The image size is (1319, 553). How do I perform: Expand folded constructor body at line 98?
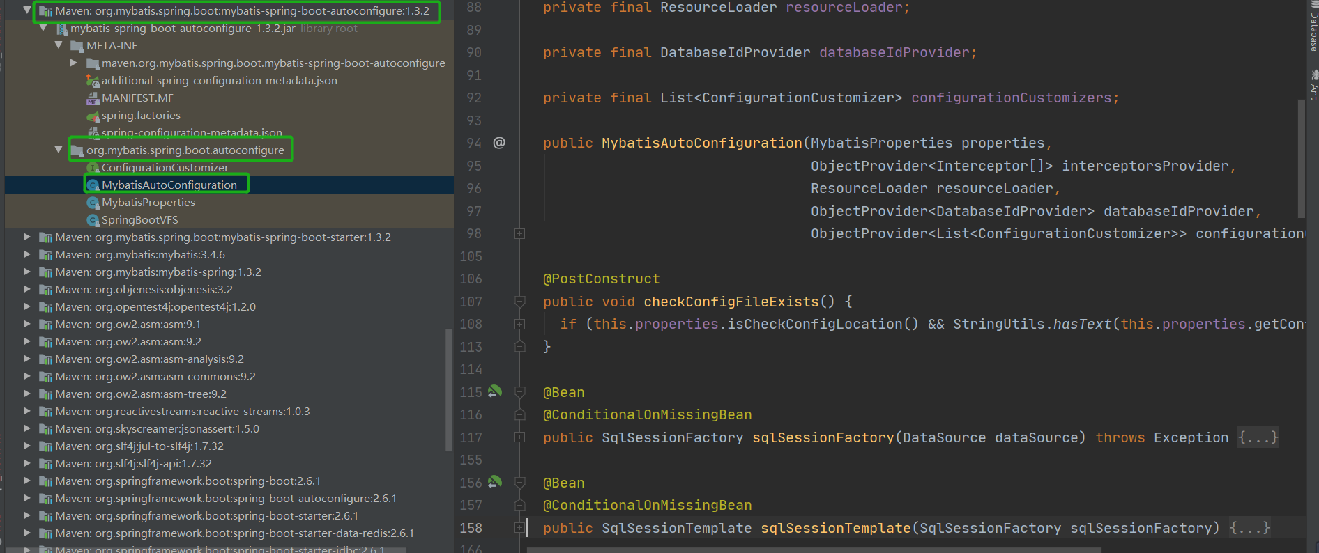pos(519,233)
